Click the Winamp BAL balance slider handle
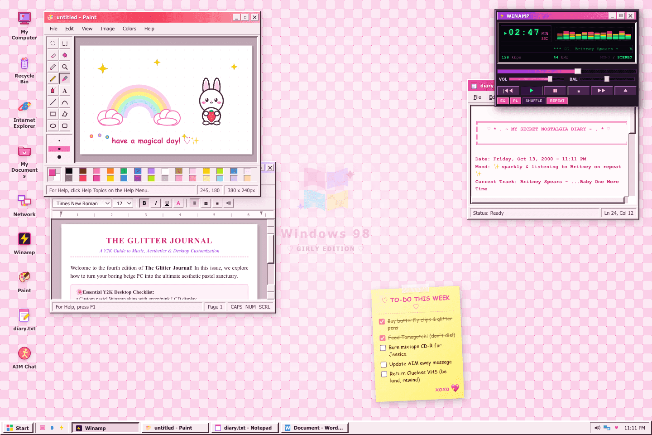 tap(607, 79)
